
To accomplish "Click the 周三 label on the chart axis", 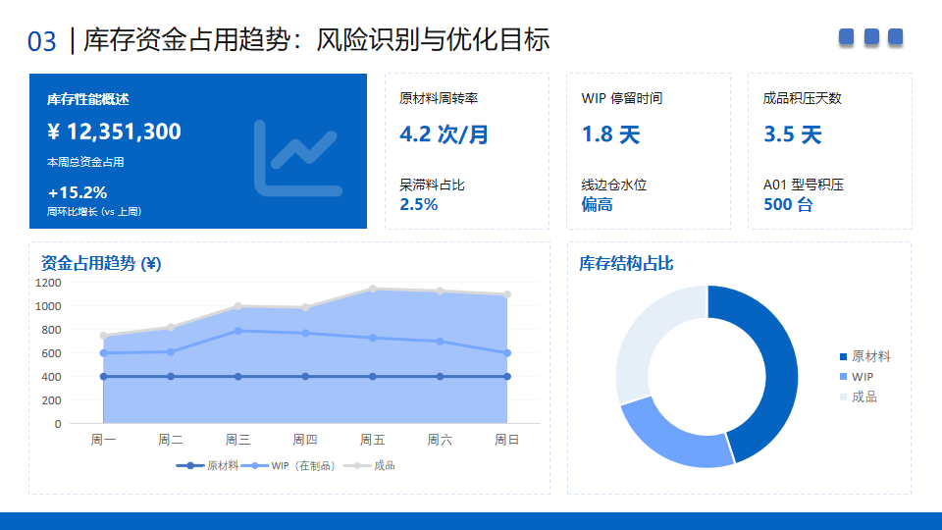I will [x=237, y=440].
